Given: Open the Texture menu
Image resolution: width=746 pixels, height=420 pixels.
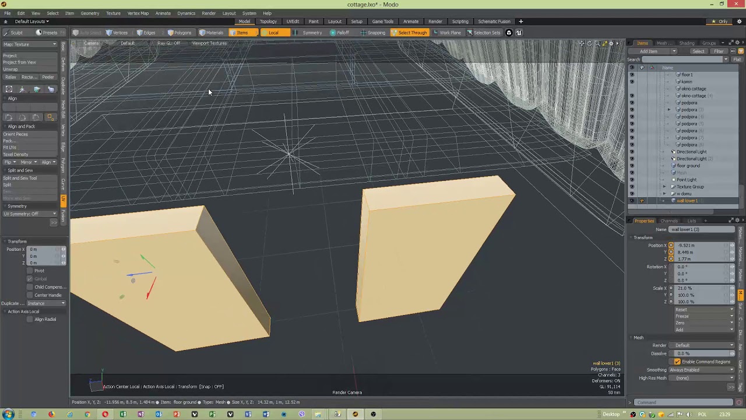Looking at the screenshot, I should [x=113, y=13].
